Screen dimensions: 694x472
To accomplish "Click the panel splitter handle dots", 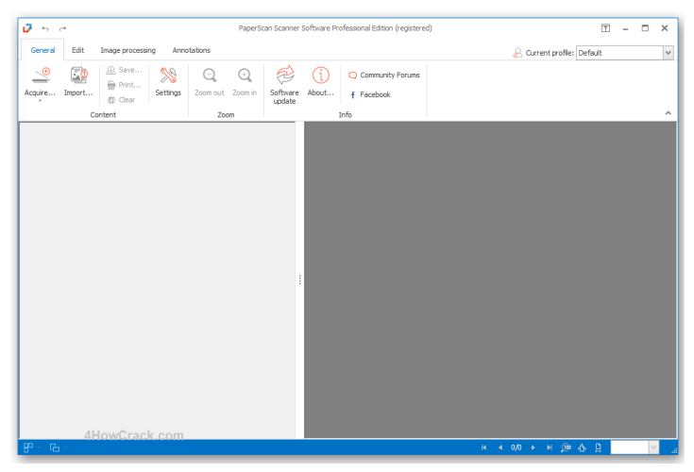I will click(299, 279).
